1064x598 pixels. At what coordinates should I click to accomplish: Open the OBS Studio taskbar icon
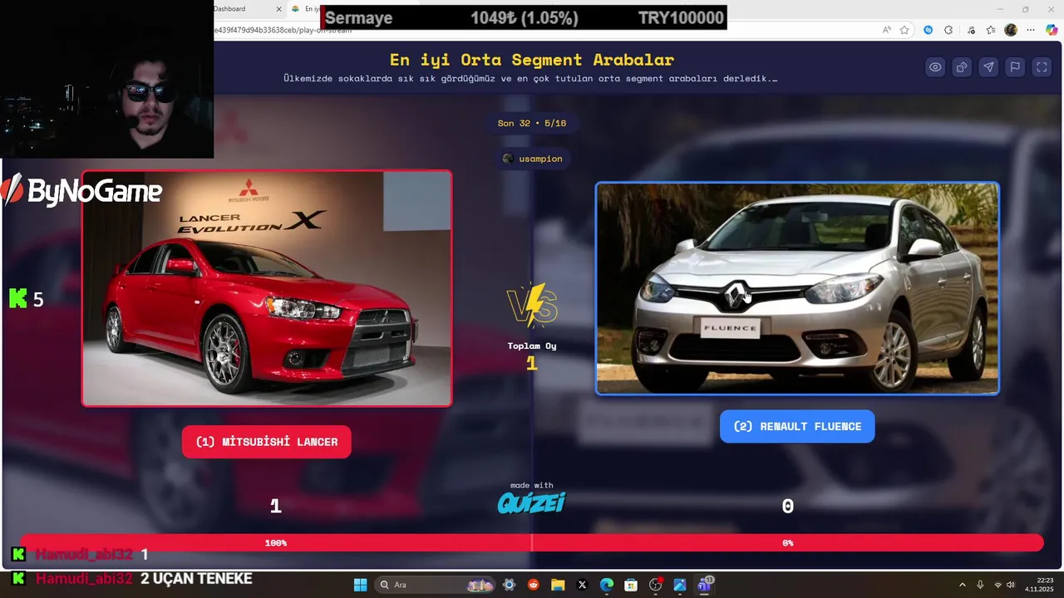pyautogui.click(x=656, y=585)
